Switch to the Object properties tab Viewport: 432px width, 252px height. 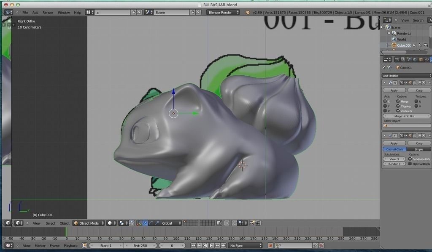(x=421, y=59)
